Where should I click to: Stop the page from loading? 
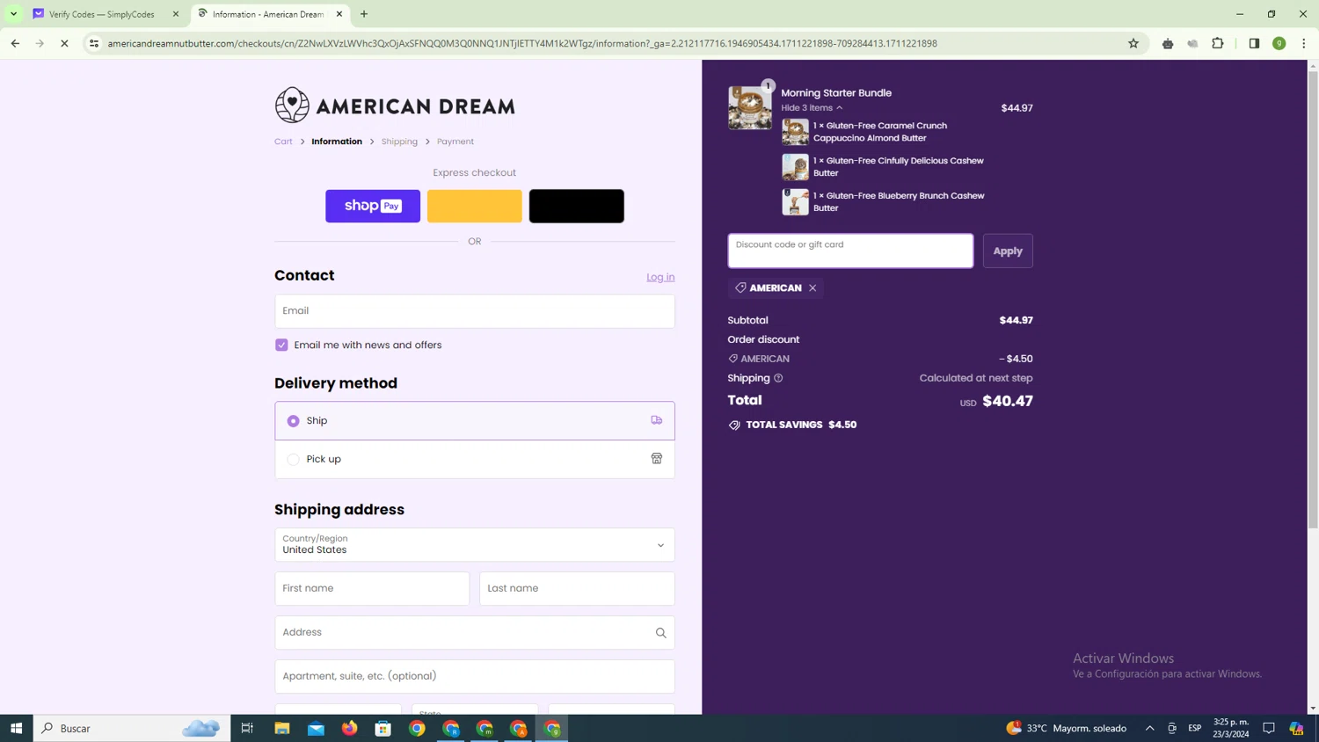pos(64,43)
